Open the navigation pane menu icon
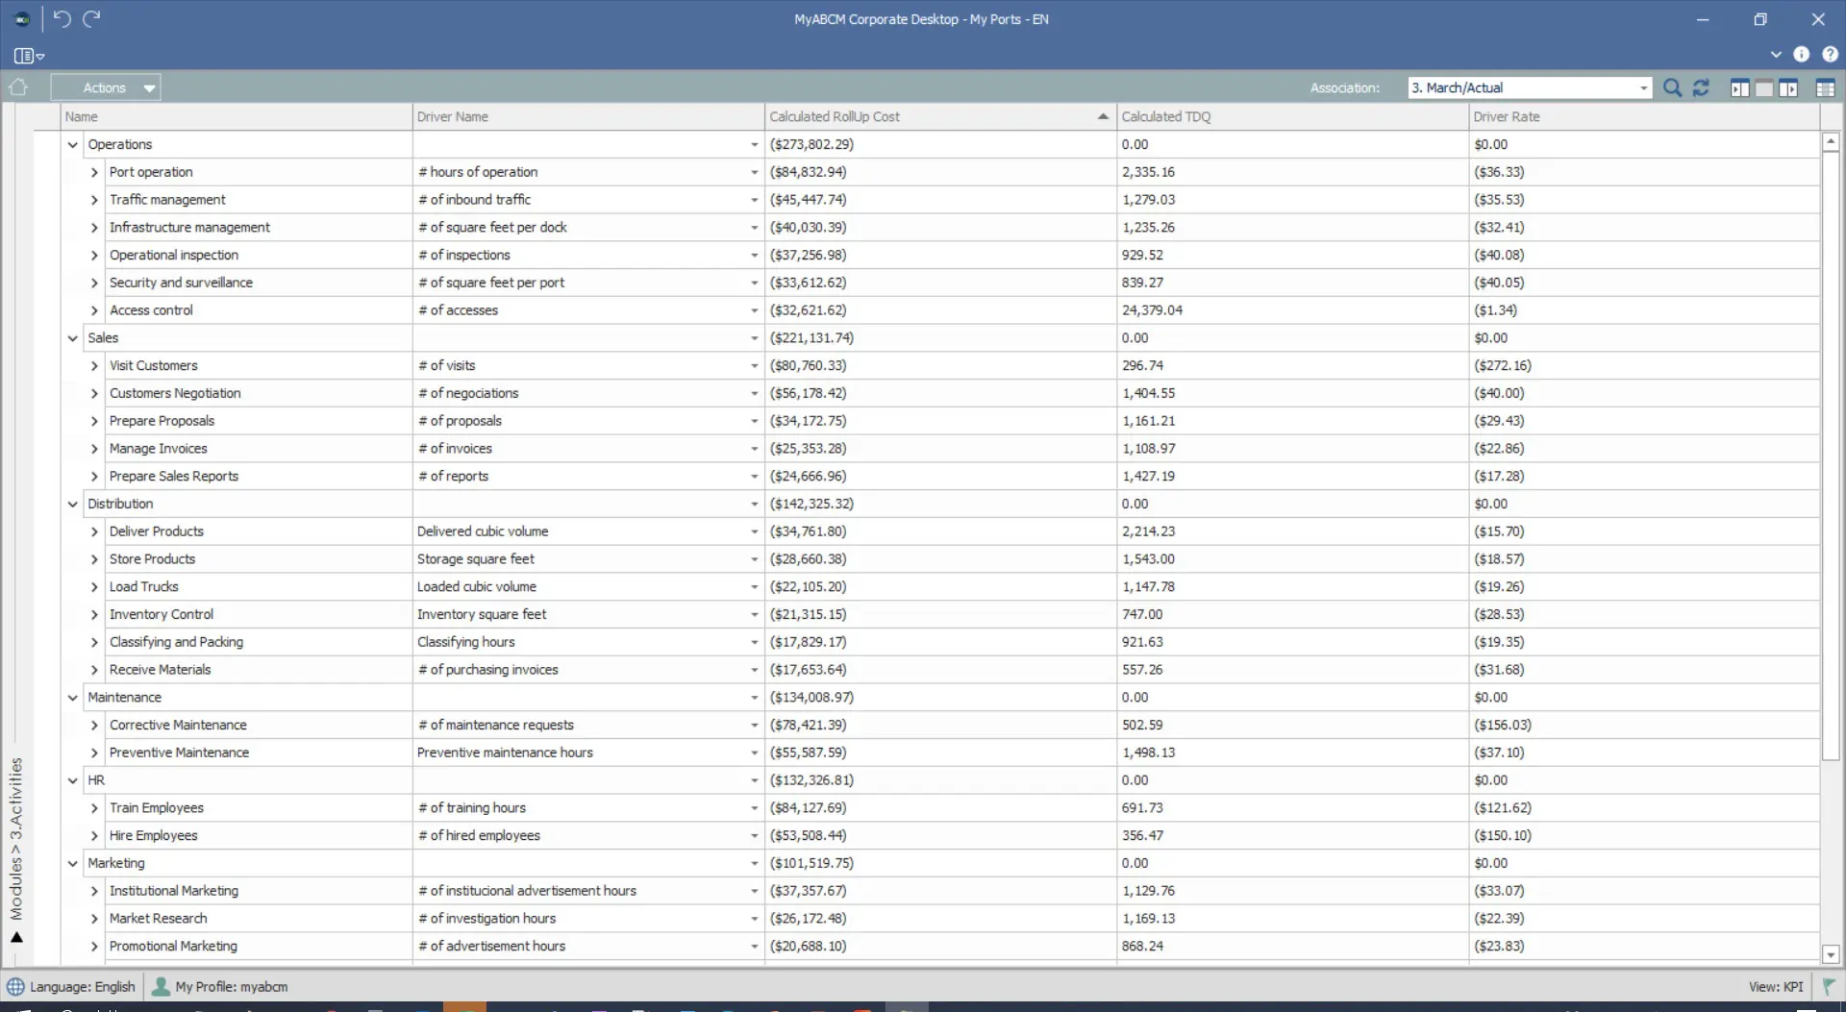1846x1012 pixels. (x=29, y=56)
